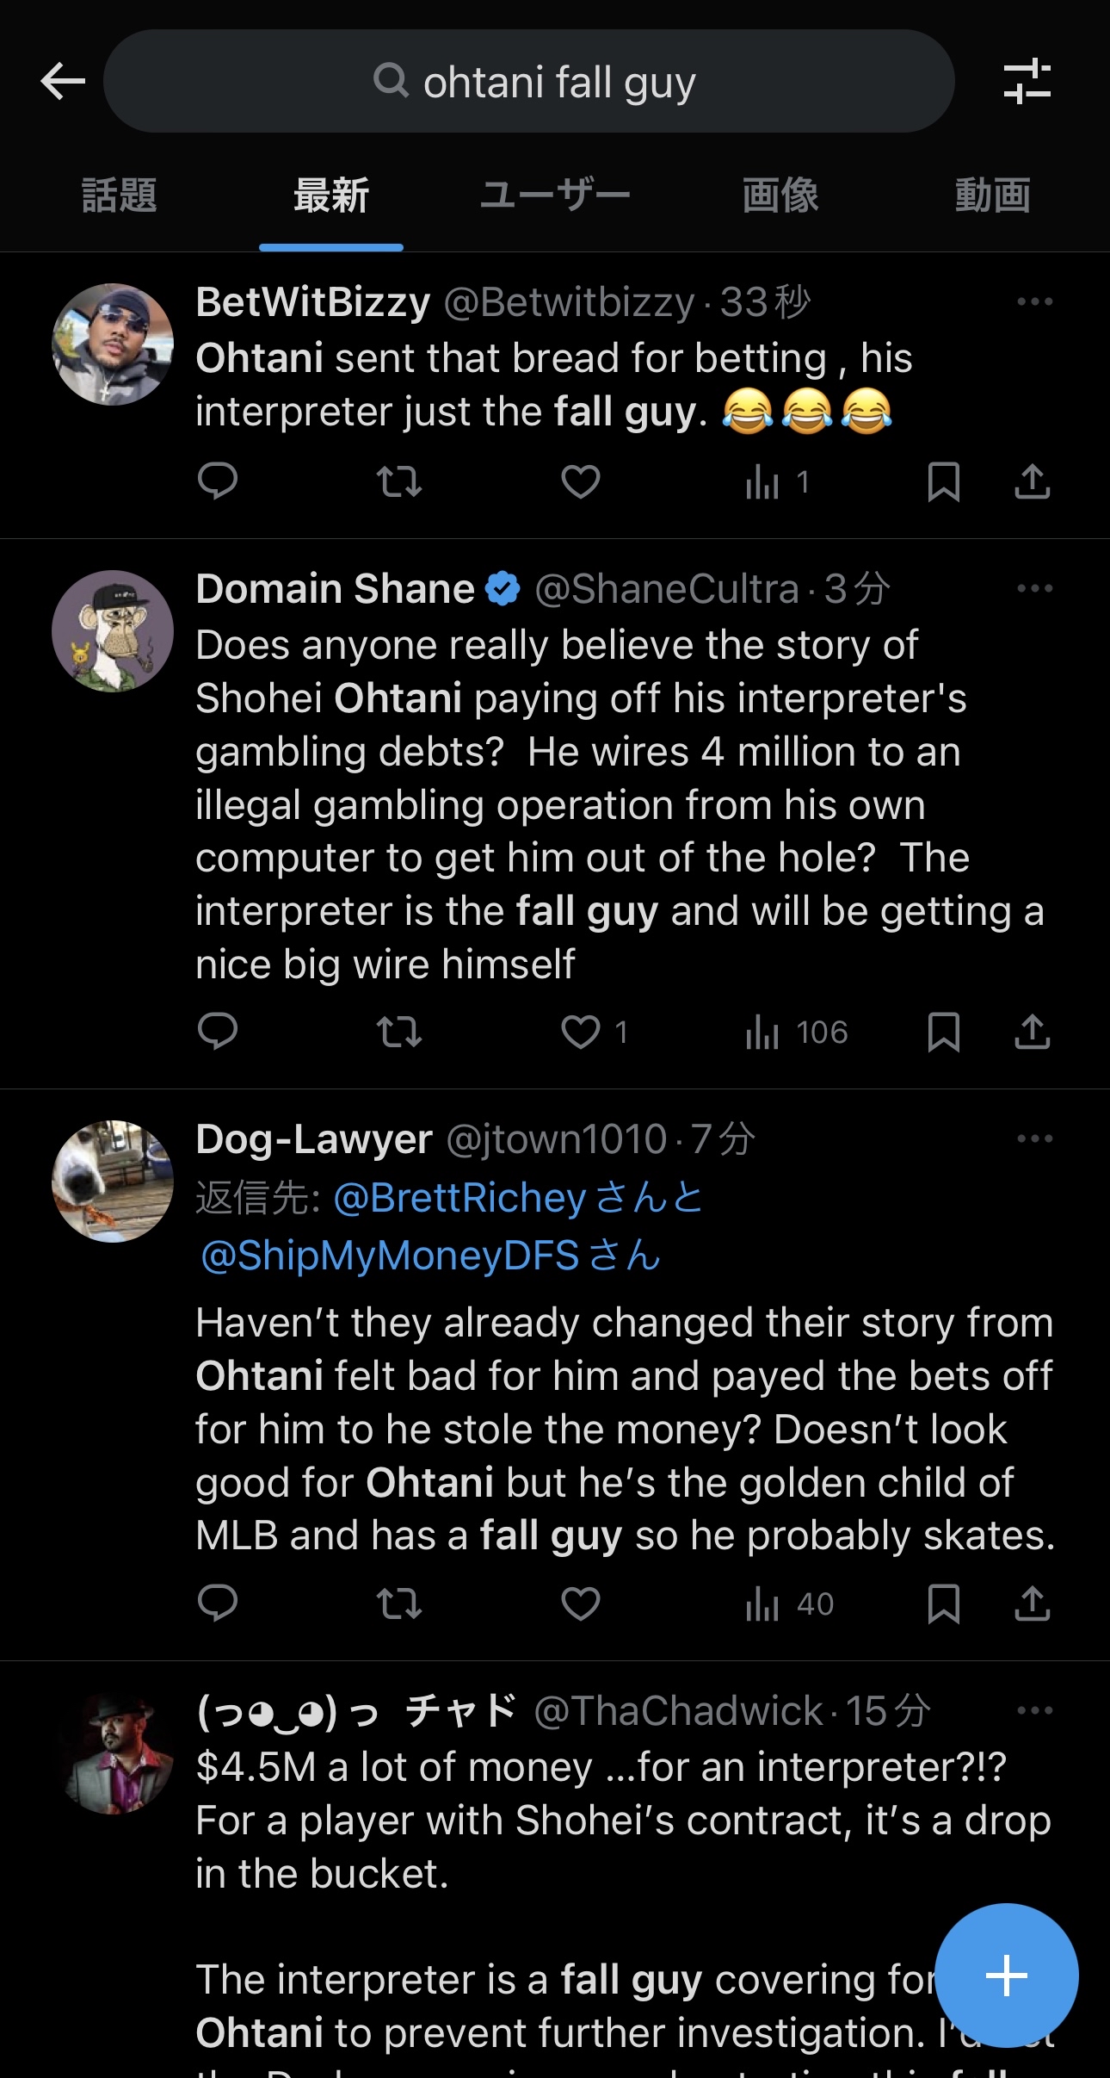View analytics on Domain Shane's tweet

pyautogui.click(x=796, y=1032)
